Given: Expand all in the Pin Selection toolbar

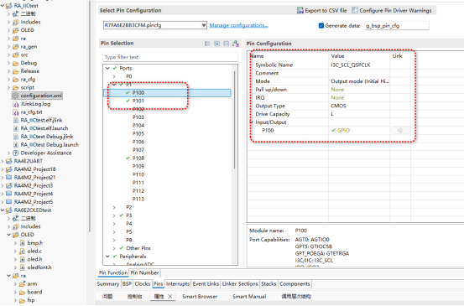Looking at the screenshot, I should [217, 44].
